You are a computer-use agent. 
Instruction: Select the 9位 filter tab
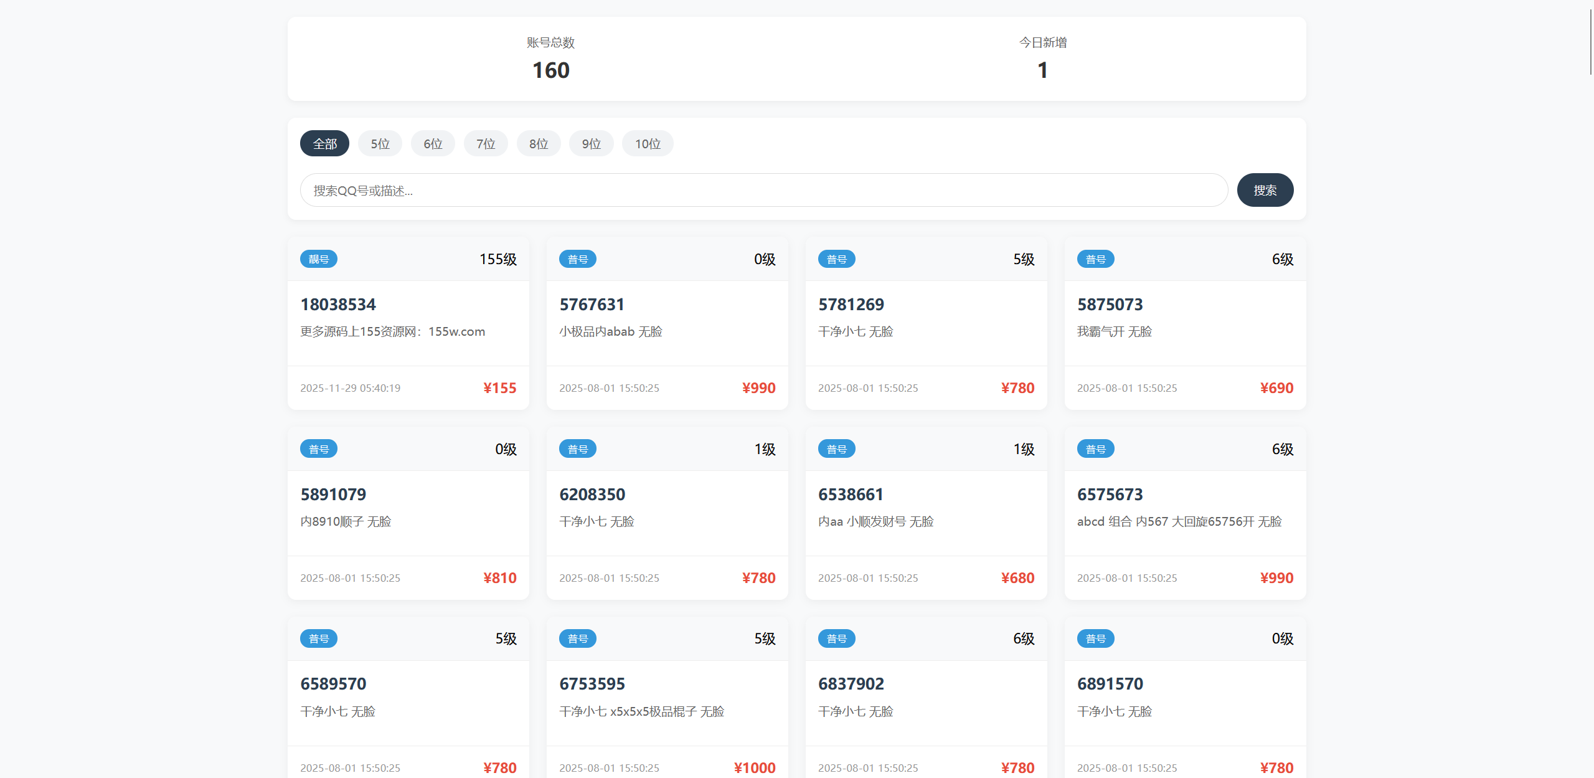click(x=591, y=144)
